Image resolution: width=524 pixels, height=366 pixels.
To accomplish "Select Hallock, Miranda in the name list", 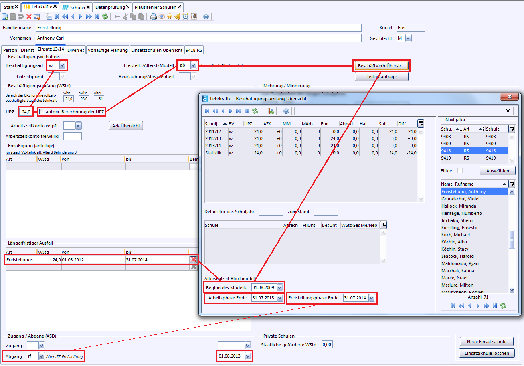I will pyautogui.click(x=474, y=206).
